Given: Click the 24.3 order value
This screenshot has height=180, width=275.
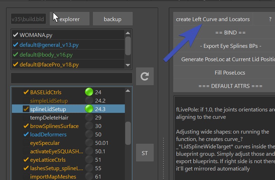Looking at the screenshot, I should point(100,109).
